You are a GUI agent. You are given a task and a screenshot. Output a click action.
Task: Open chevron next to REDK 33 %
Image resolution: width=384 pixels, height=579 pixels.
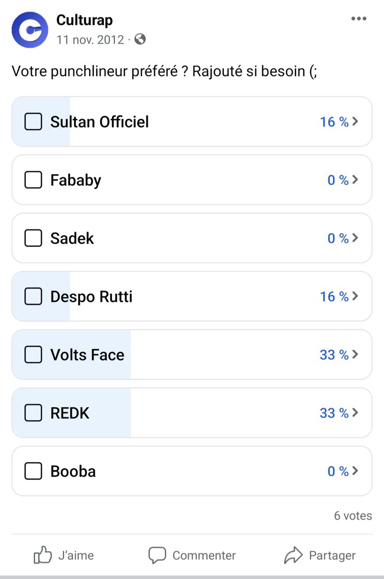coord(356,413)
